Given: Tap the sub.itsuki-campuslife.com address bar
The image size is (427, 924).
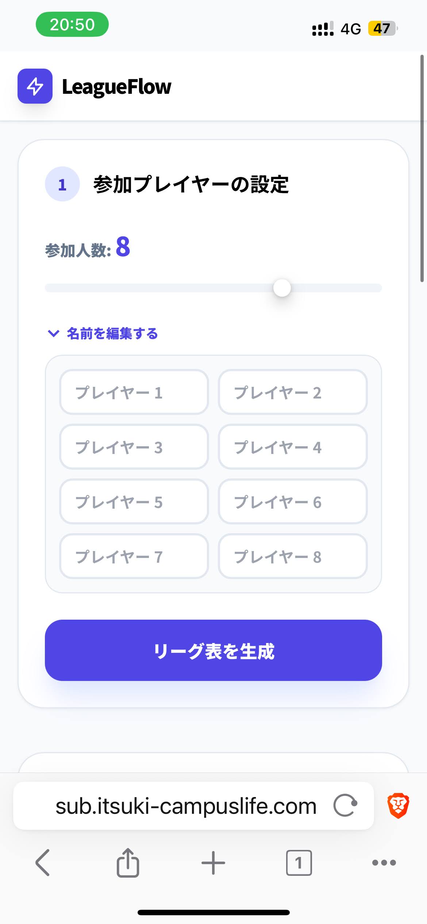Looking at the screenshot, I should pos(186,806).
